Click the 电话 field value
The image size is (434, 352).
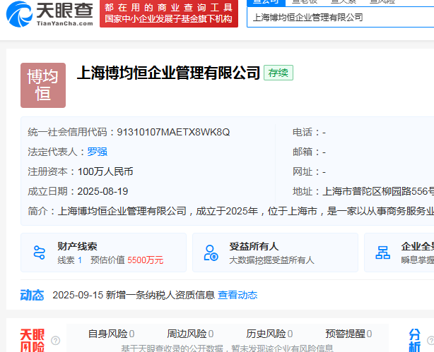coord(324,133)
